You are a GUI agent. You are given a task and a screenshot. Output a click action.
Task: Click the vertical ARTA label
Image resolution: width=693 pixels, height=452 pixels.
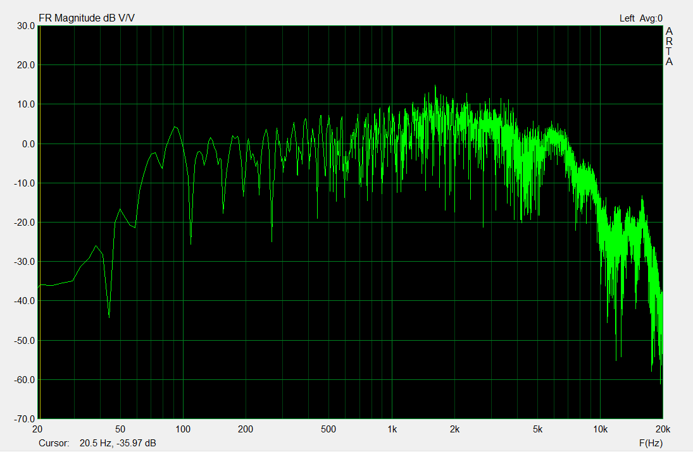(669, 46)
